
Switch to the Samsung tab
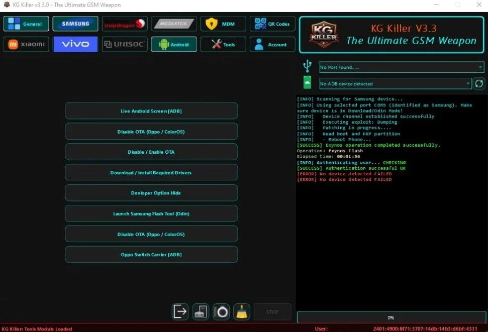click(x=75, y=24)
